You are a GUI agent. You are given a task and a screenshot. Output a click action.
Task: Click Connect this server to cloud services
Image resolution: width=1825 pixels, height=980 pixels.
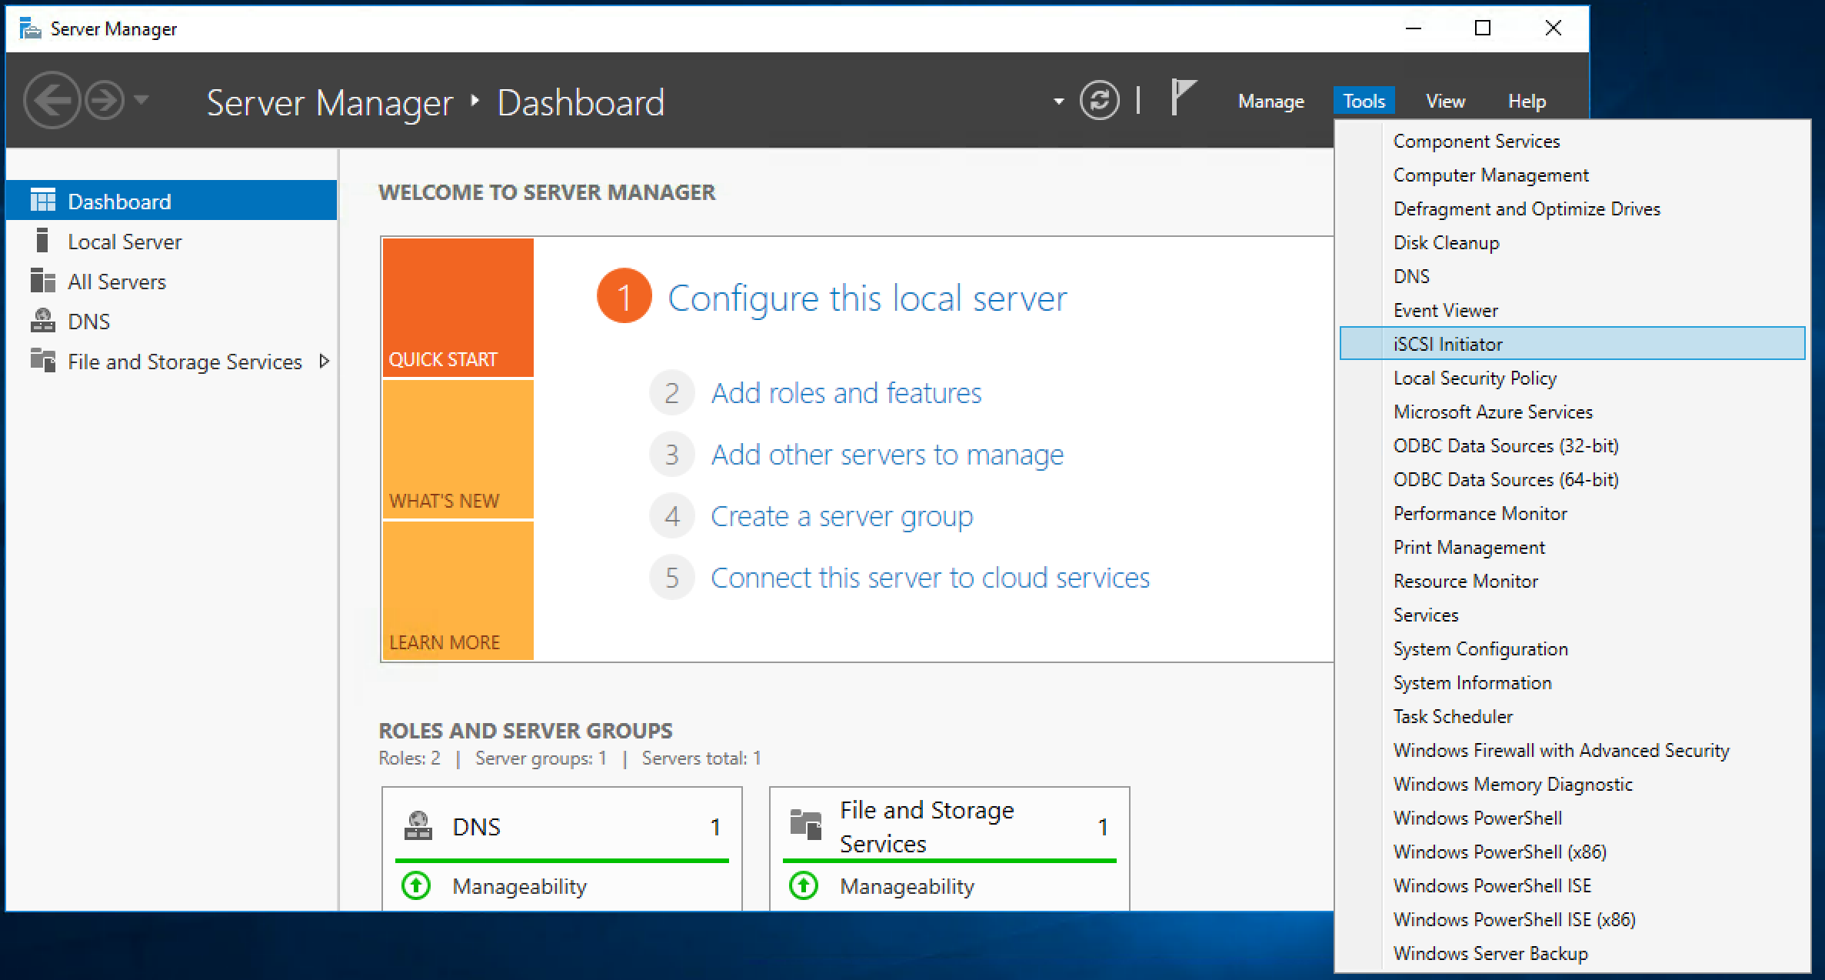(x=930, y=578)
